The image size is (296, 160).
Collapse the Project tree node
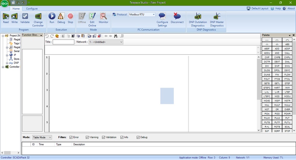point(3,36)
